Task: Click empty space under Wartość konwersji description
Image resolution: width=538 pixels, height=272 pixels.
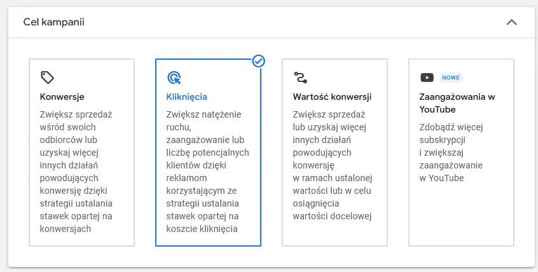Action: (335, 234)
